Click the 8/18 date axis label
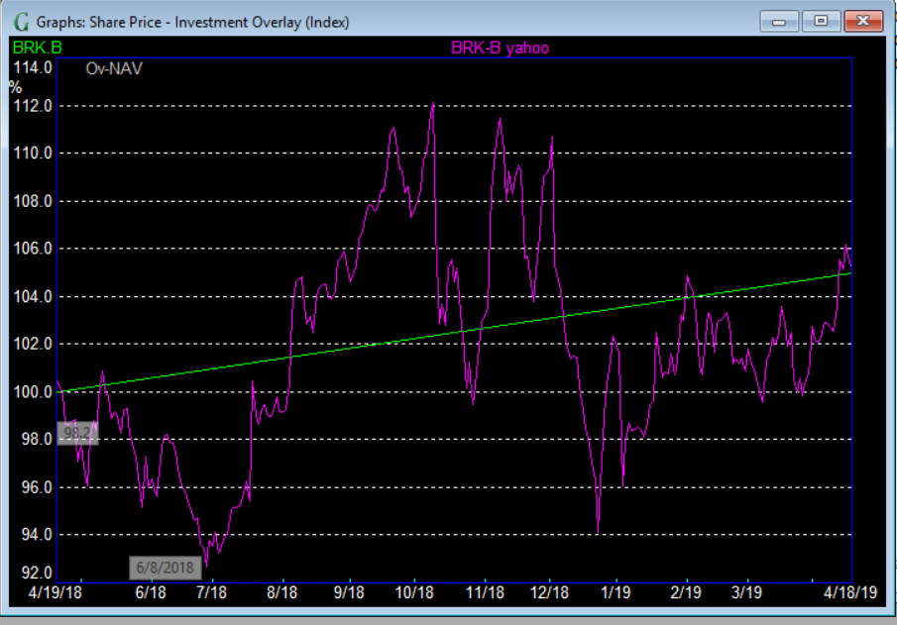 (282, 592)
